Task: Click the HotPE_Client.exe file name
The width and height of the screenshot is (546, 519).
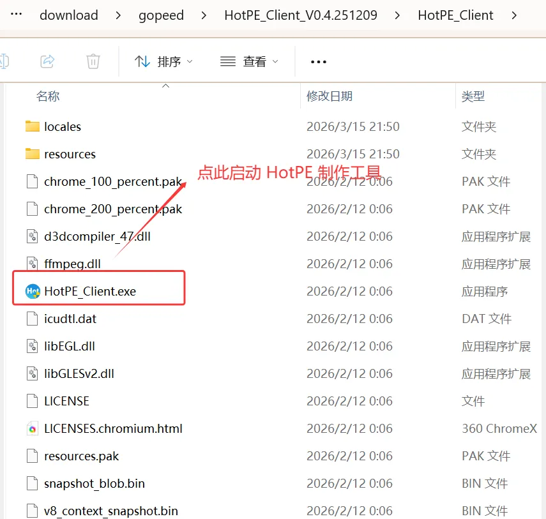Action: 90,292
